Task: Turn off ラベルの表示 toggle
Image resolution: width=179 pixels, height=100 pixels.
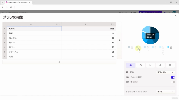Action: click(x=173, y=77)
